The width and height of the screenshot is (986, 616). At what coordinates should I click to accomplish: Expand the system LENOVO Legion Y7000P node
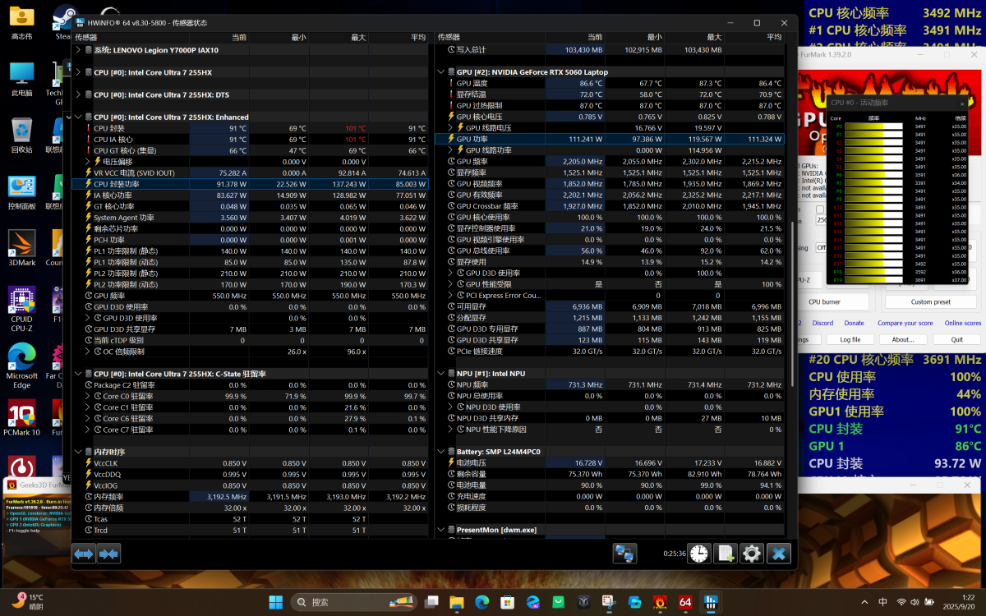coord(79,50)
